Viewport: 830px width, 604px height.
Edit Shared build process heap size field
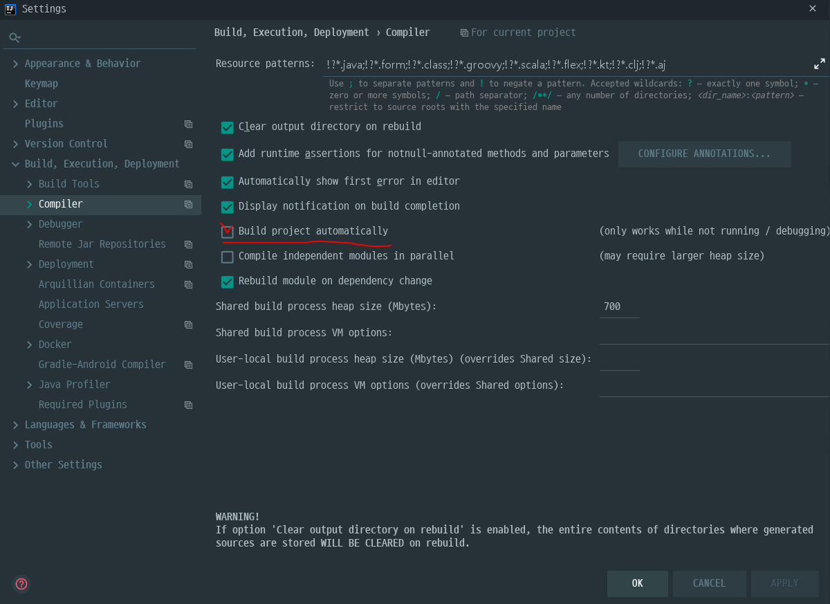coord(619,306)
